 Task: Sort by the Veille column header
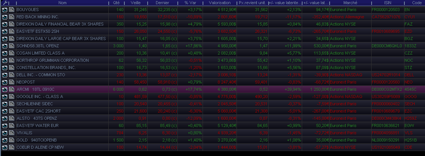tap(135, 3)
